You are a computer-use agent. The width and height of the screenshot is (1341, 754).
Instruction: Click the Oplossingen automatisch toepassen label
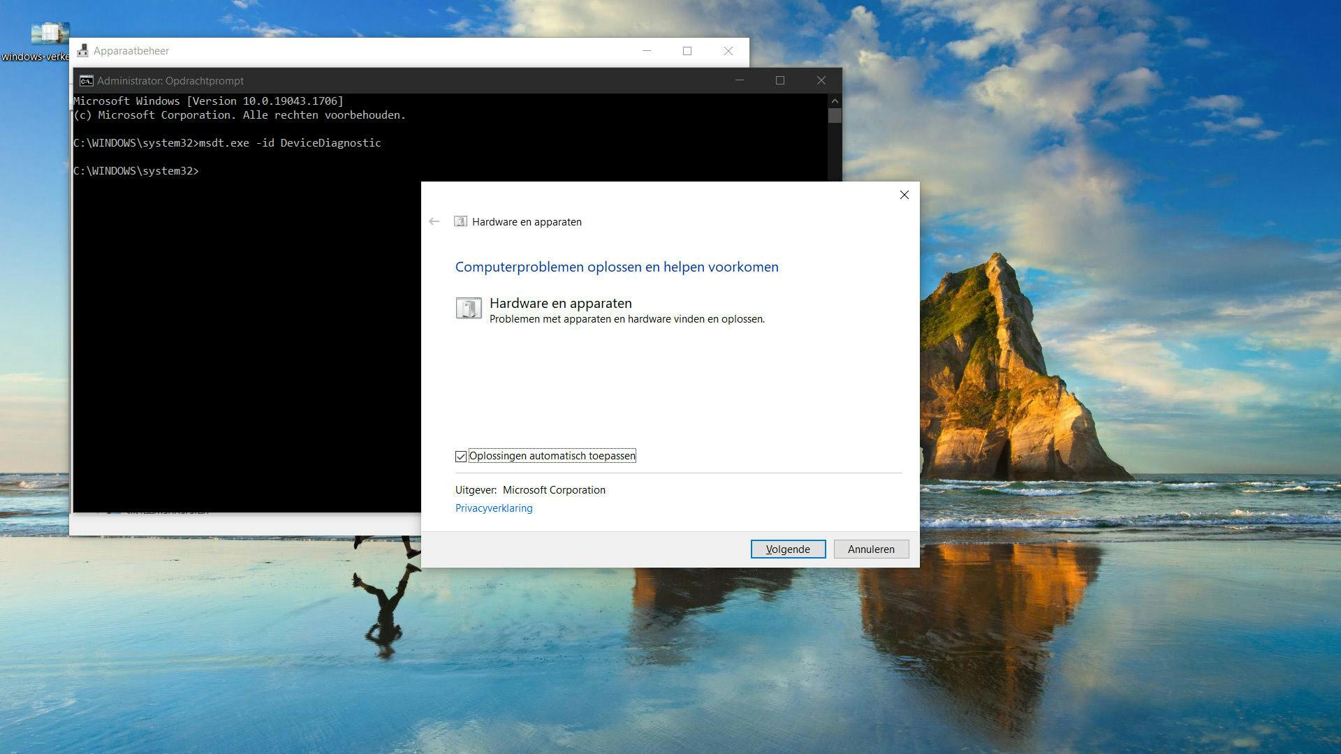click(552, 456)
